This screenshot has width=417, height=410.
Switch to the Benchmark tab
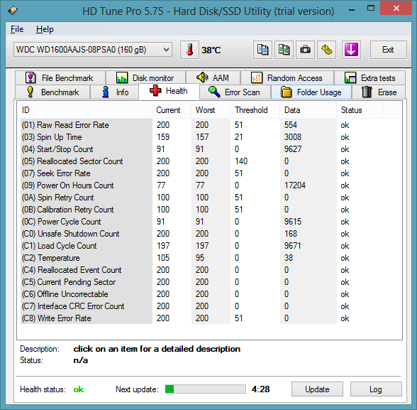(x=52, y=92)
